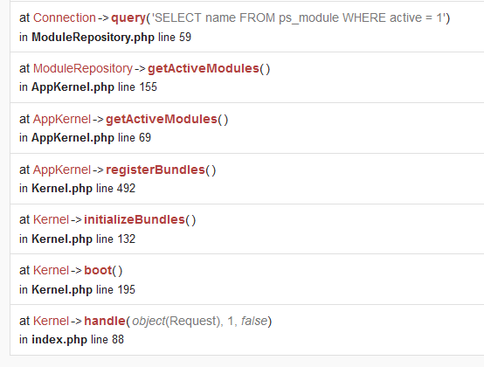Click the Connection class name
This screenshot has height=367, width=484.
click(x=64, y=17)
